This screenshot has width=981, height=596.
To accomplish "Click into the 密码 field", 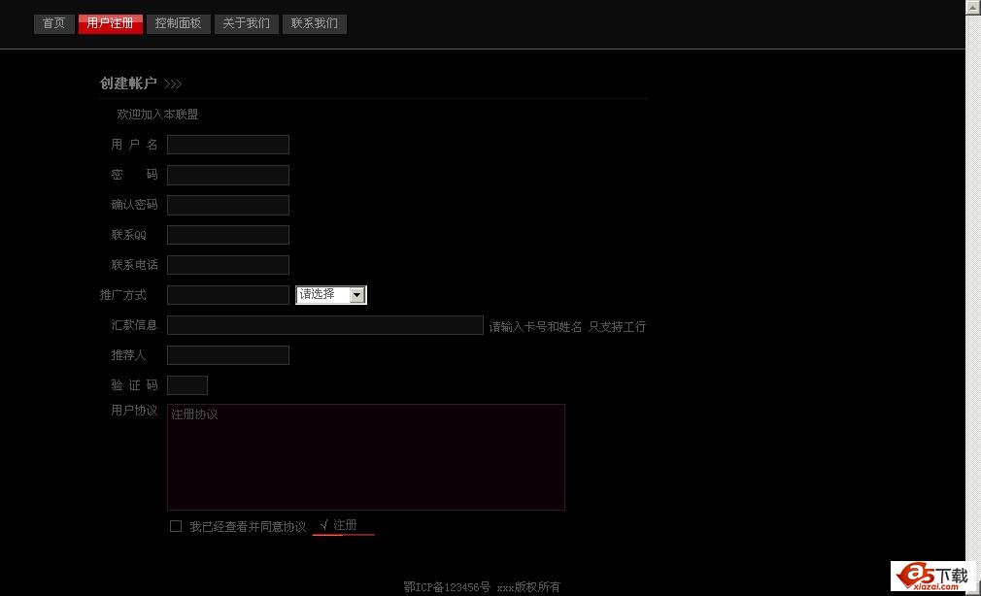I will point(227,175).
